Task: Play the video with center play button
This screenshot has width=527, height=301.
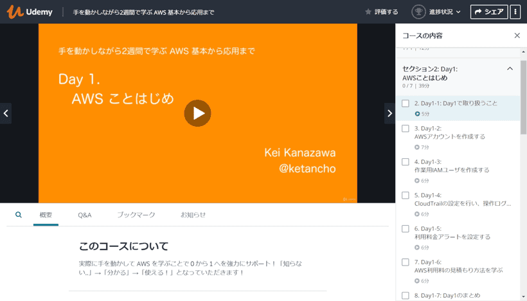Action: coord(198,113)
